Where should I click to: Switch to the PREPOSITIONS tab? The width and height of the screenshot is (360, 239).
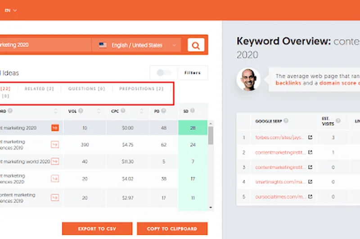[x=141, y=89]
